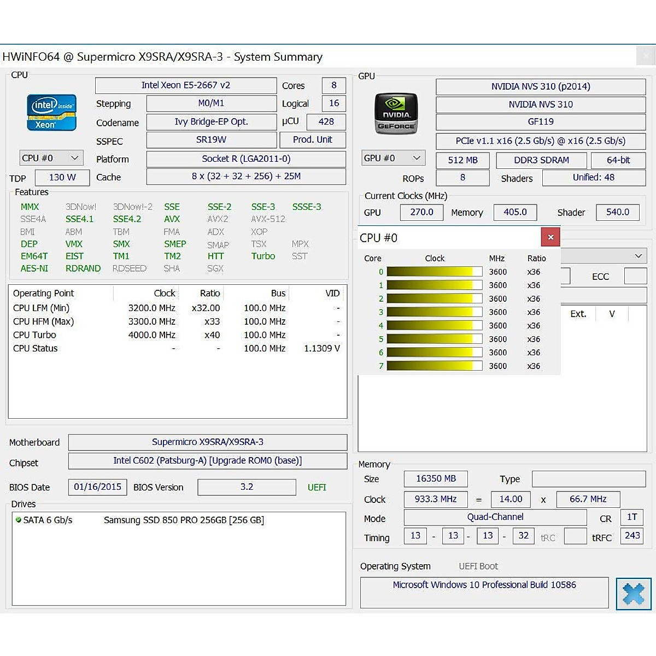Click the Intel Xeon inside logo
Screen dimensions: 656x656
click(x=51, y=113)
